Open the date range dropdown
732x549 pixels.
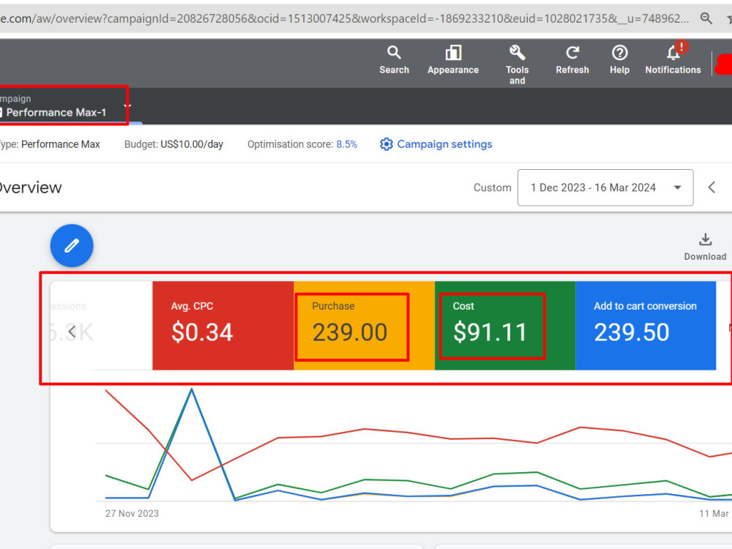(605, 187)
